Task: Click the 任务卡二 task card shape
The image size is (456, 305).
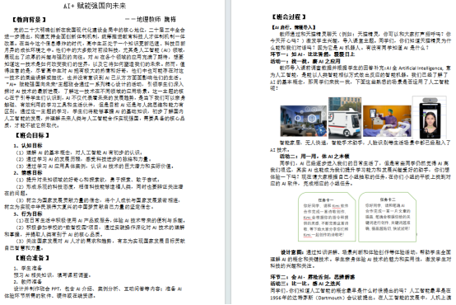Action: 388,217
